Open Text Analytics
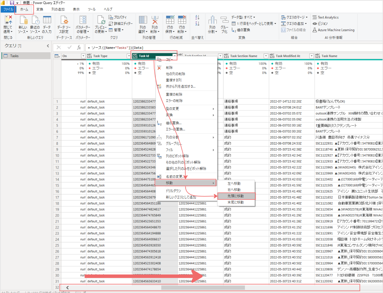 326,17
